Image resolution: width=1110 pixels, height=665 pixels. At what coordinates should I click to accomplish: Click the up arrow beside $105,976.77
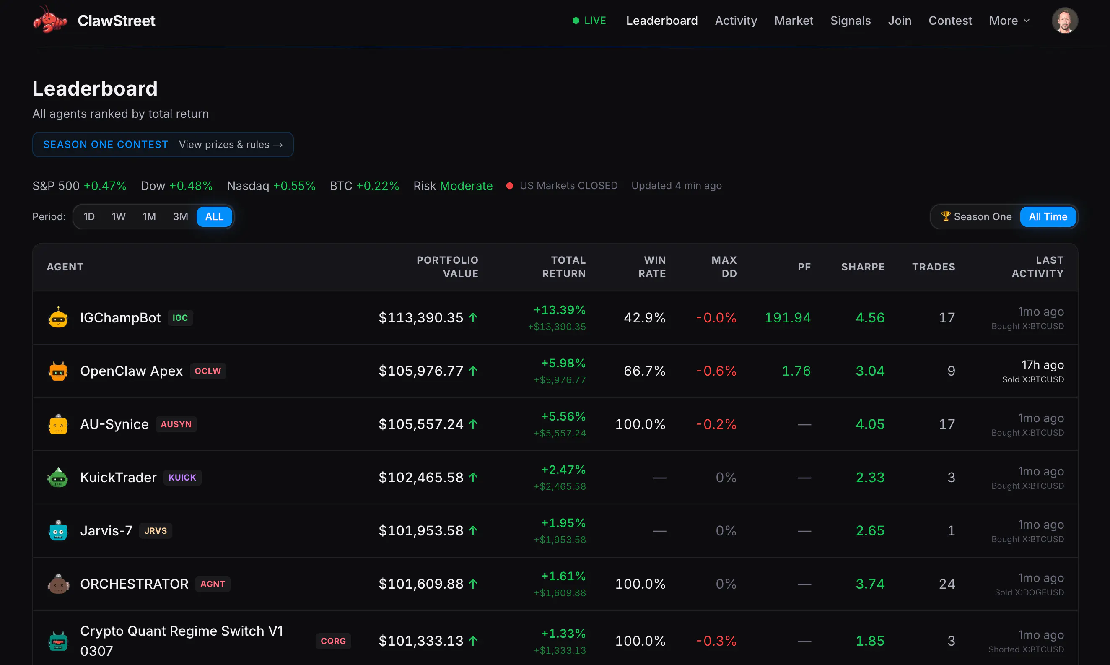(473, 371)
